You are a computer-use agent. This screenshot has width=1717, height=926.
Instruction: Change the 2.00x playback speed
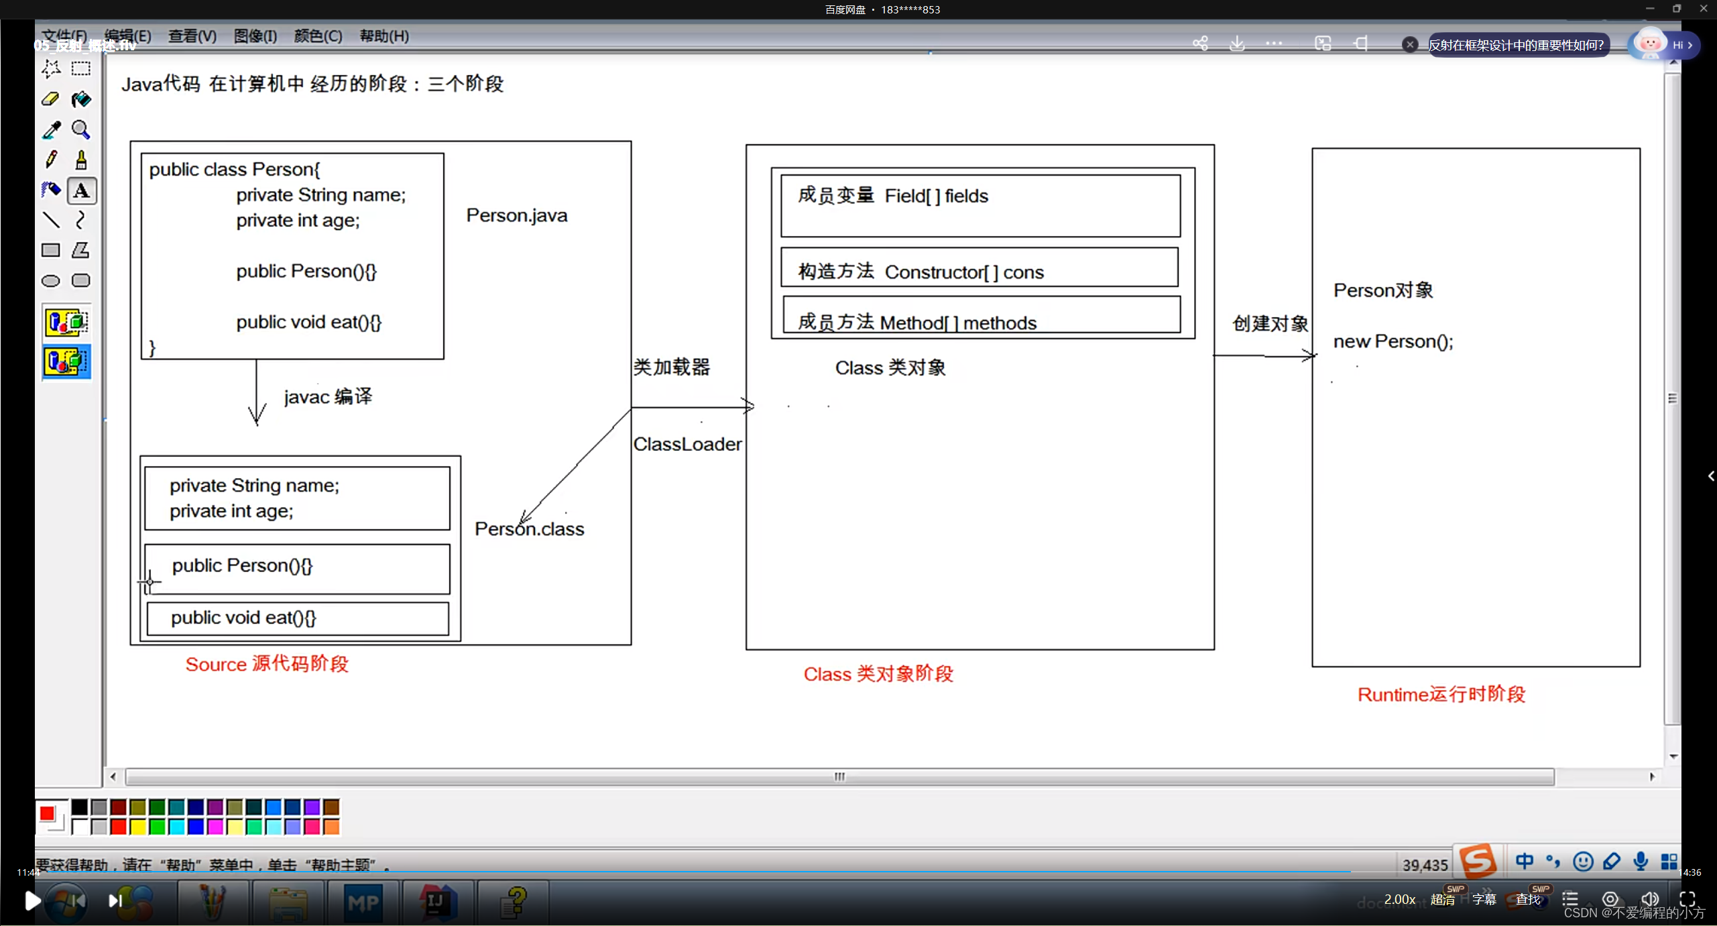(x=1400, y=900)
